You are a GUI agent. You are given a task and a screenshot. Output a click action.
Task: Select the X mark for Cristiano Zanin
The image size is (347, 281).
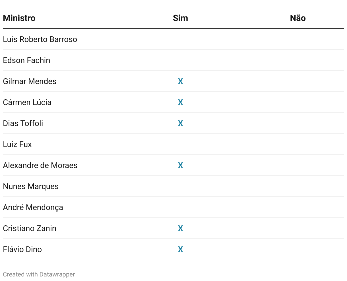pos(180,228)
